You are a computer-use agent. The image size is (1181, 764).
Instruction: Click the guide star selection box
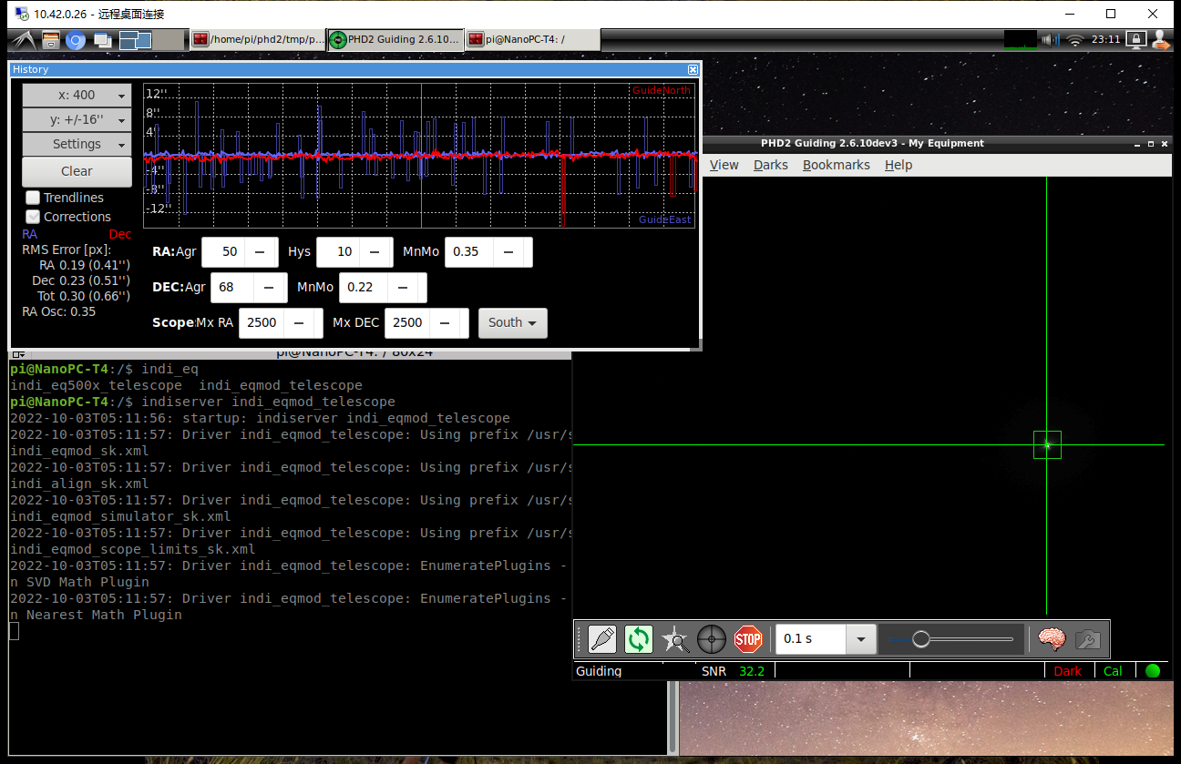coord(1047,444)
